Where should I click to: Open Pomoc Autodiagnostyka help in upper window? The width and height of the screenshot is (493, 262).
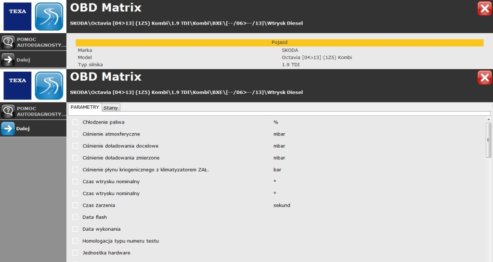pyautogui.click(x=33, y=42)
